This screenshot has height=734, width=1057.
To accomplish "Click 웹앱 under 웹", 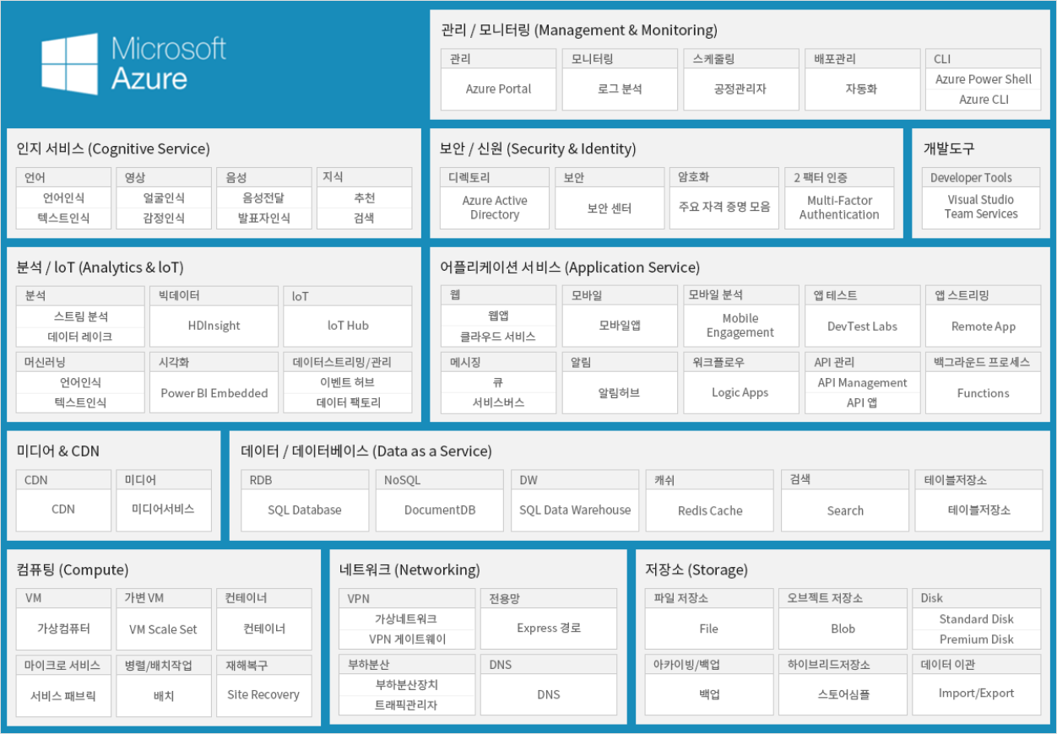I will coord(498,316).
